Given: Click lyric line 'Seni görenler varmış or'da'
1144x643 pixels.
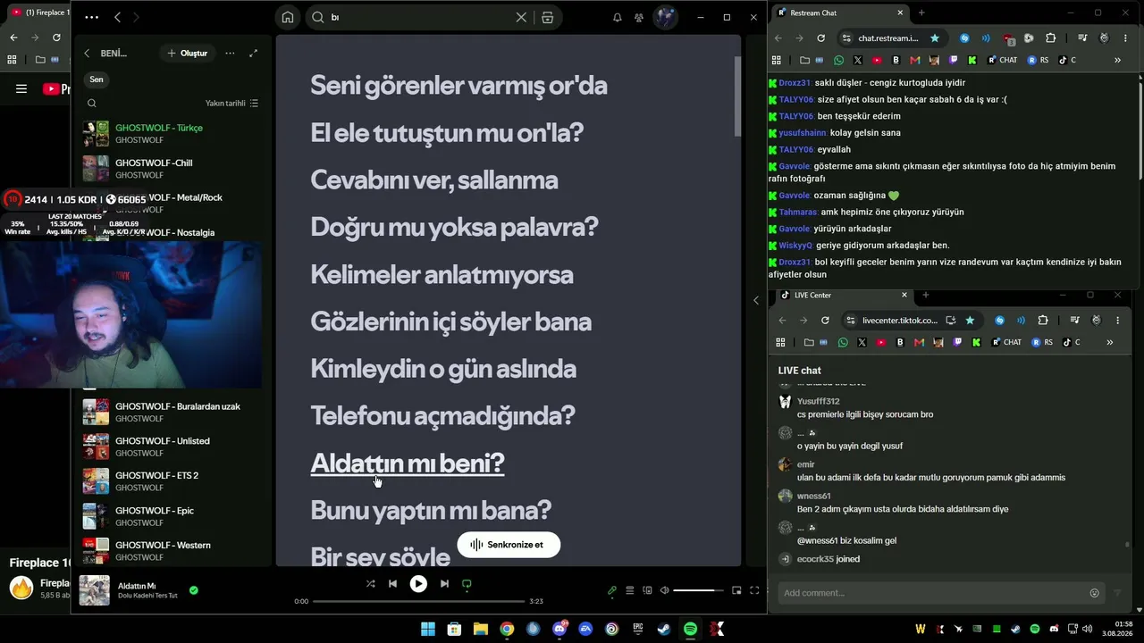Looking at the screenshot, I should [x=458, y=86].
